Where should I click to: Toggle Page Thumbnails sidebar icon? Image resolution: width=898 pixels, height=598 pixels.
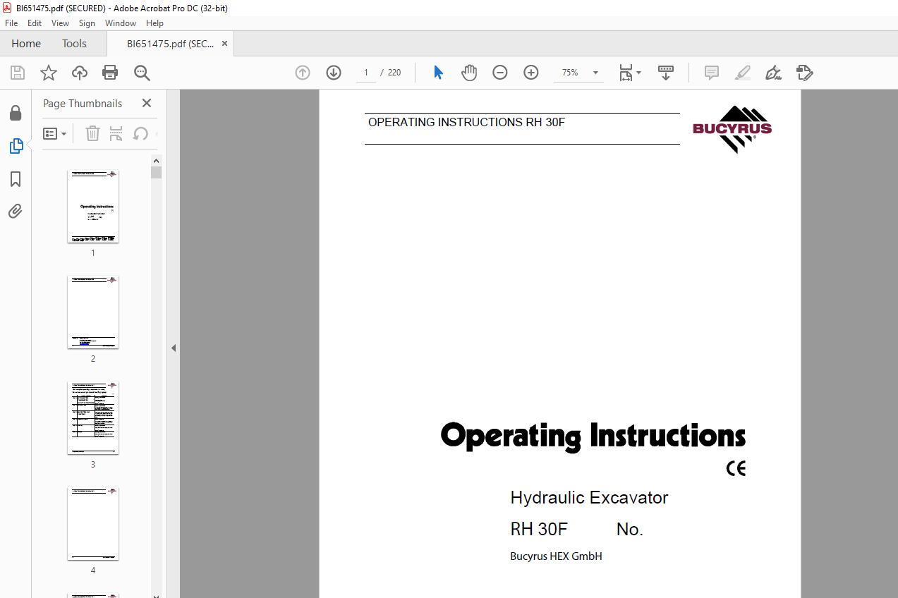click(x=16, y=146)
